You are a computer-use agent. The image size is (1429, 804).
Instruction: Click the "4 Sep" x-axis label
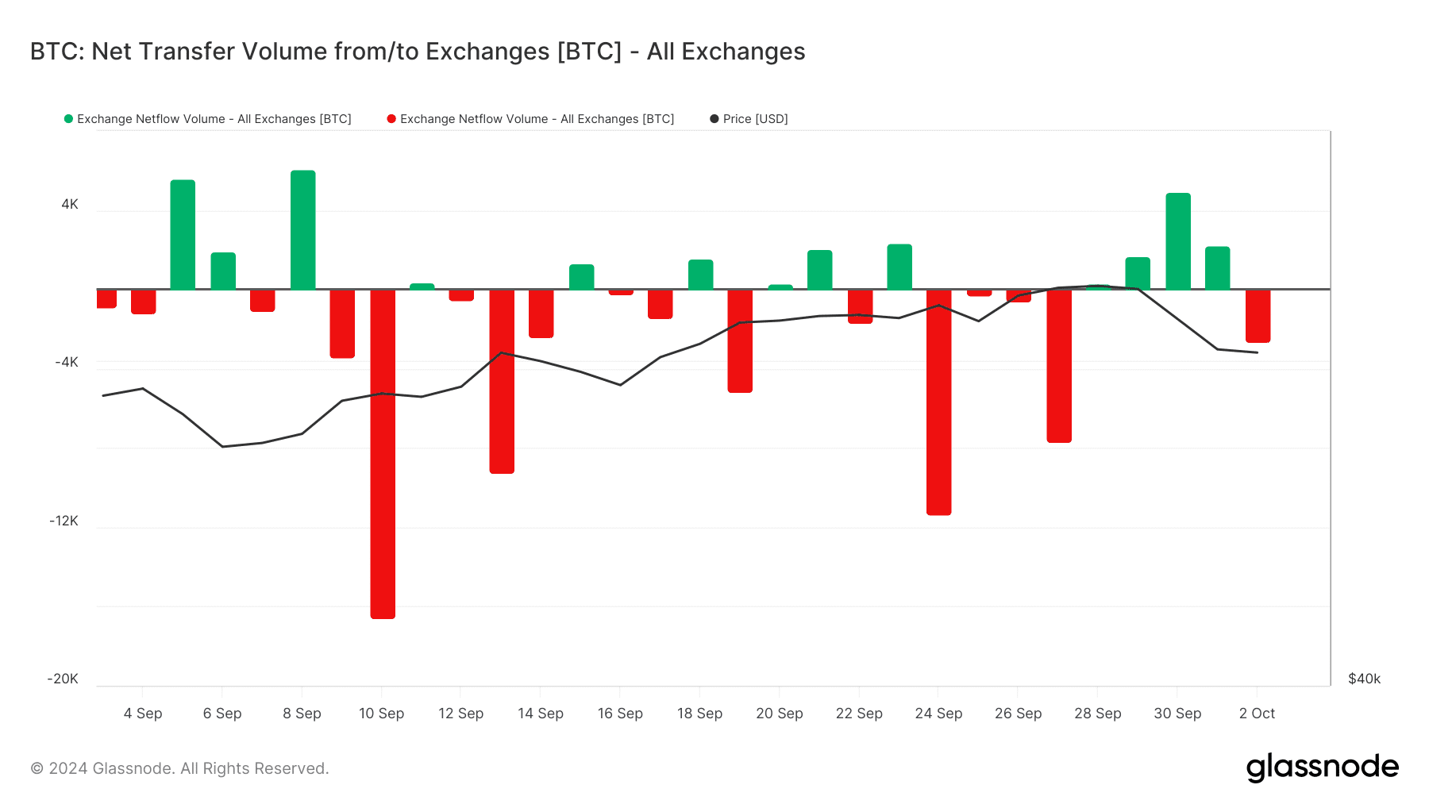(143, 714)
